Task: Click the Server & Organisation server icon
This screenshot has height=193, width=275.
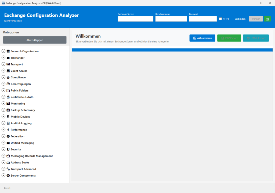Action: click(x=8, y=51)
